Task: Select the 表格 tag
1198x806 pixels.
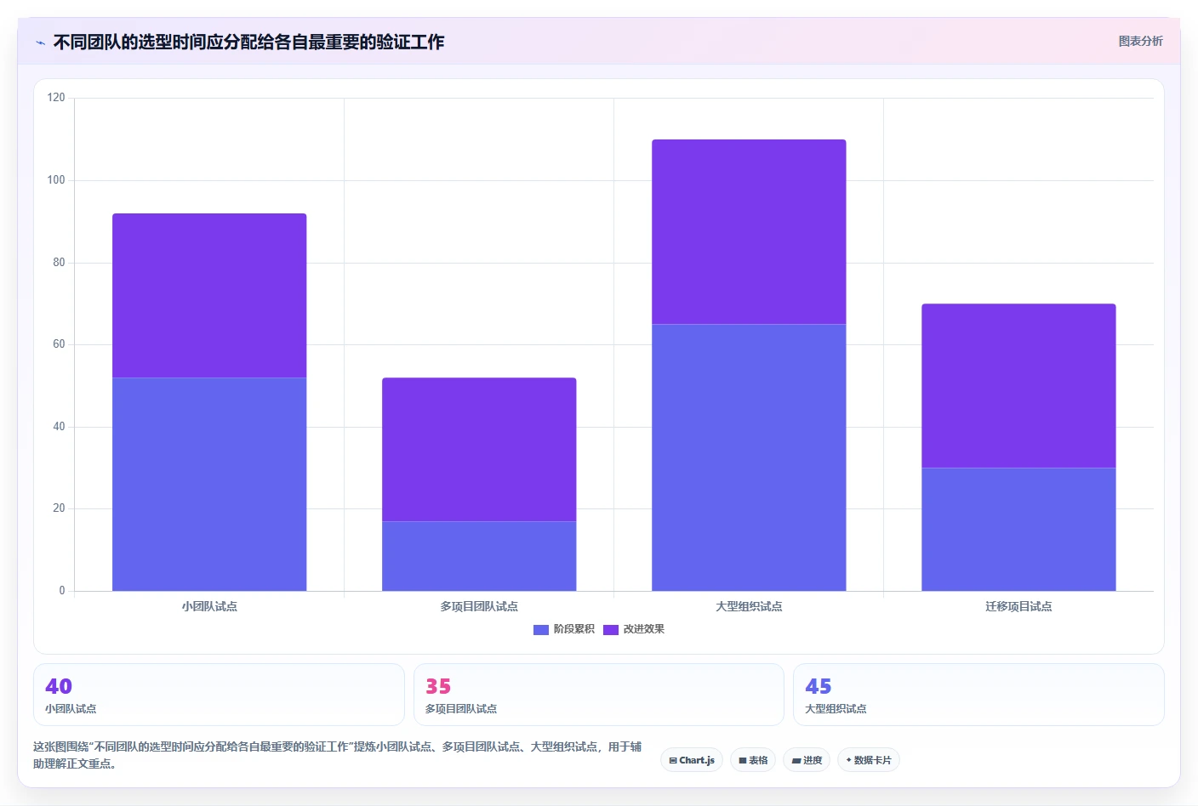Action: [753, 760]
